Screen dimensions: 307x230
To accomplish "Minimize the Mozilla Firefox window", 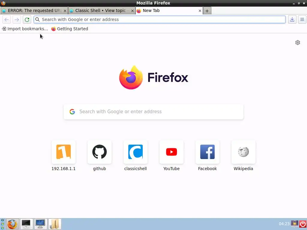I will pyautogui.click(x=294, y=3).
